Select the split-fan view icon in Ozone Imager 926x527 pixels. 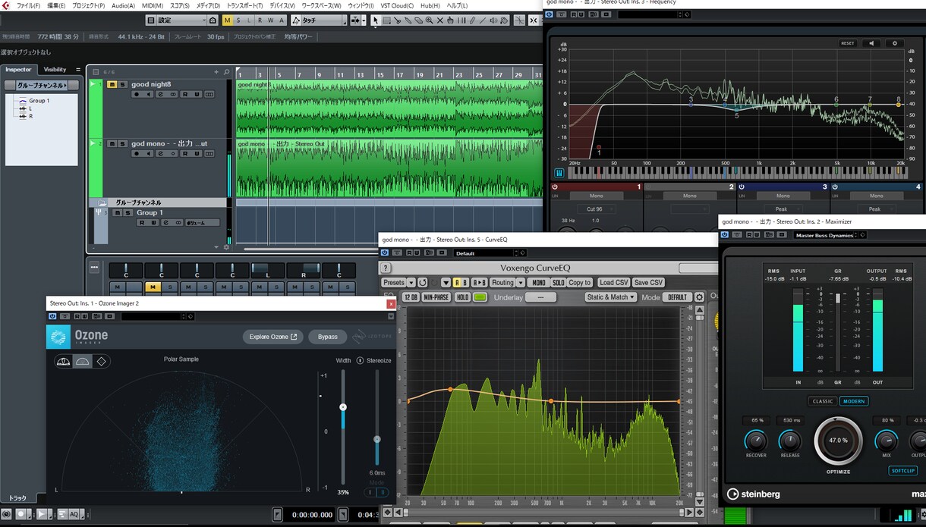[64, 362]
